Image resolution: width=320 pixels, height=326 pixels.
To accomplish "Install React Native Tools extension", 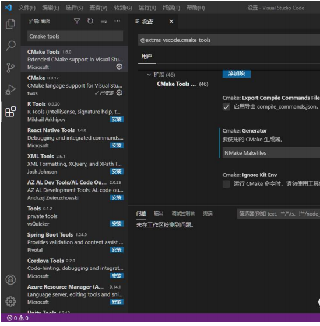I will pos(117,145).
